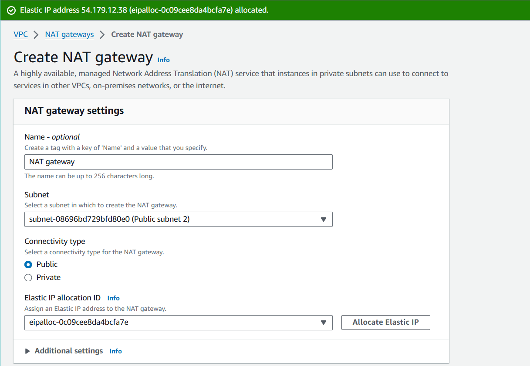Click the breadcrumb chevron after NAT gateways
This screenshot has width=530, height=366.
[102, 35]
